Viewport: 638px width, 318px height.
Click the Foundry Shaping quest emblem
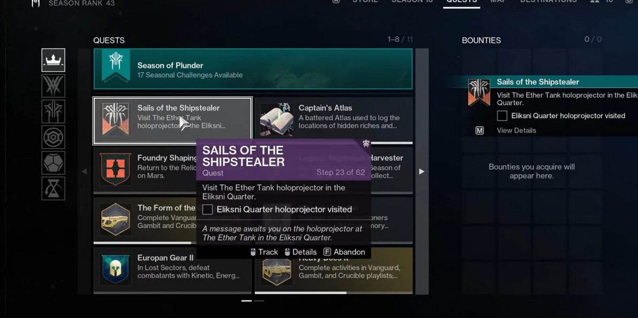tap(116, 169)
